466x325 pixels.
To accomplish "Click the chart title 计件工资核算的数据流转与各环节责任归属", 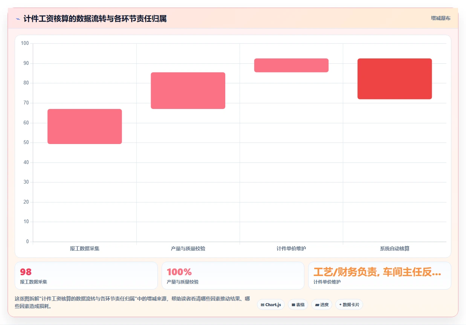I will click(x=95, y=18).
